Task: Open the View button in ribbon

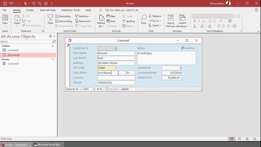Action: pyautogui.click(x=5, y=21)
